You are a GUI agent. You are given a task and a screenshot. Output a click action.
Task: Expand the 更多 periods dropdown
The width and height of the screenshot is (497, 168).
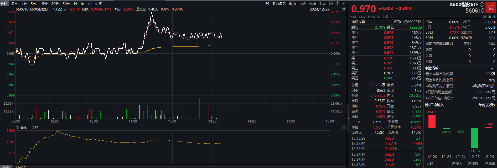[99, 4]
